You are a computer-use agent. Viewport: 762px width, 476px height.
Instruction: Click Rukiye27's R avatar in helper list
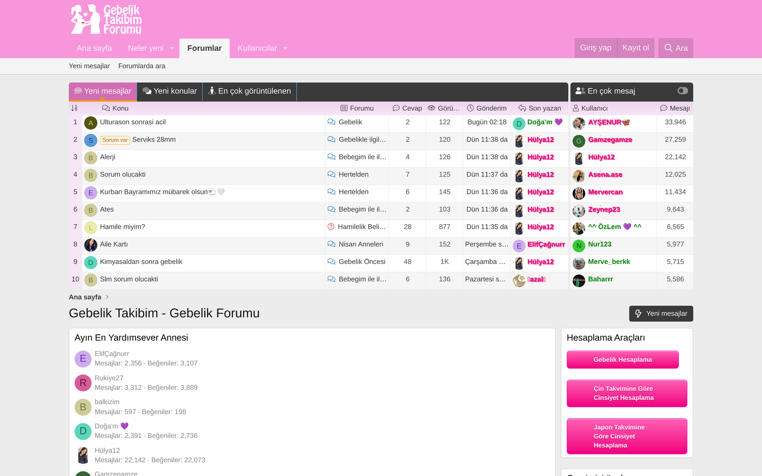tap(83, 383)
